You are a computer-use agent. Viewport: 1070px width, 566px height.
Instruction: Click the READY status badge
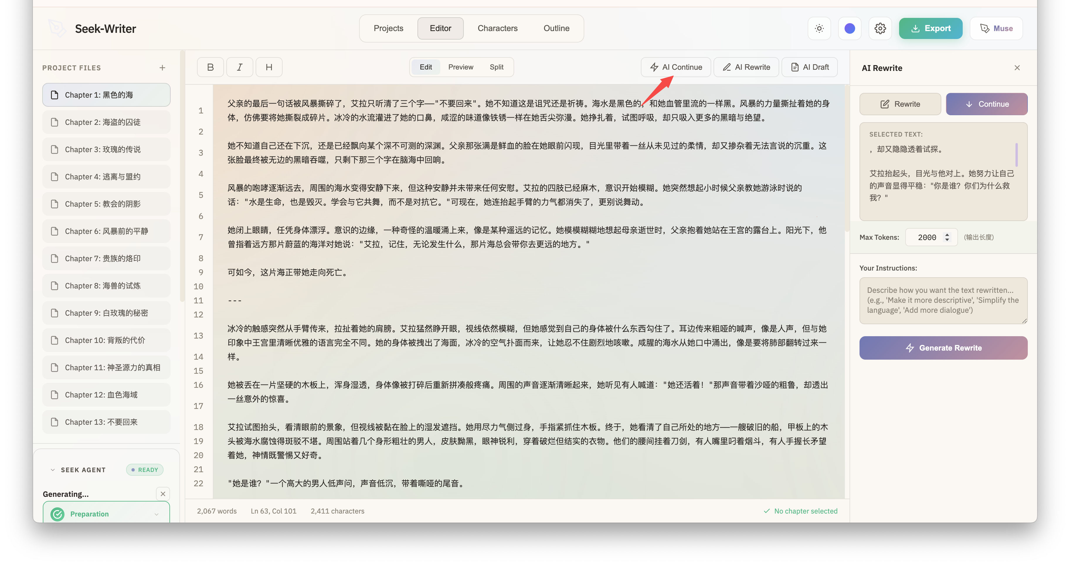pos(145,470)
